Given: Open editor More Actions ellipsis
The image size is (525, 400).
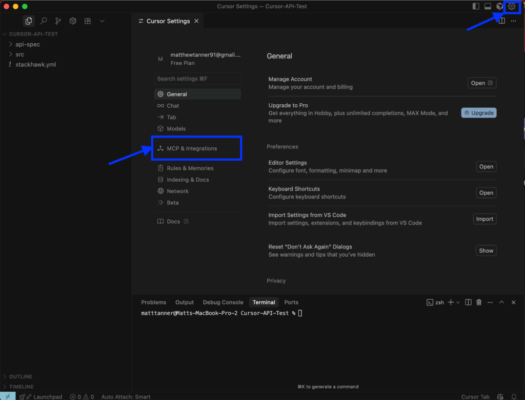Looking at the screenshot, I should [513, 21].
